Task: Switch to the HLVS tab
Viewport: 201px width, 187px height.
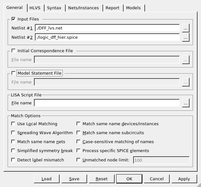Action: pyautogui.click(x=35, y=8)
